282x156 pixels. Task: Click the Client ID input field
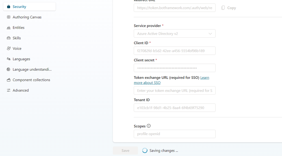tap(174, 51)
